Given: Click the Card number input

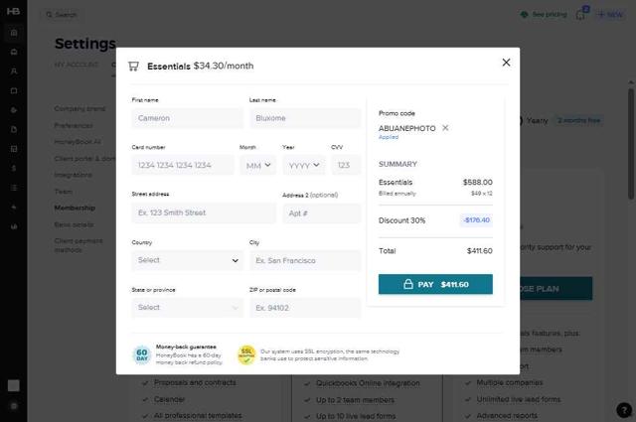Looking at the screenshot, I should click(x=183, y=165).
